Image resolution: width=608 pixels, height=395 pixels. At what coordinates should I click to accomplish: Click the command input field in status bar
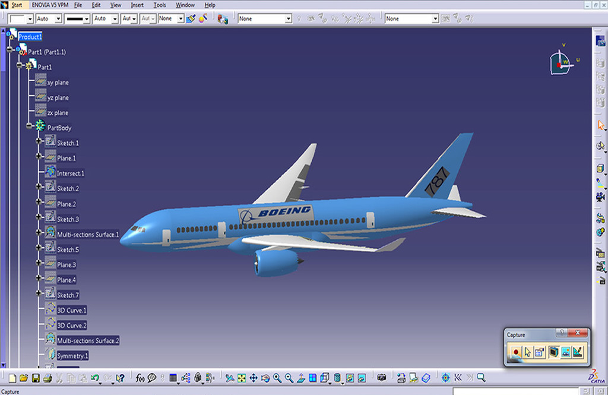[x=516, y=391]
